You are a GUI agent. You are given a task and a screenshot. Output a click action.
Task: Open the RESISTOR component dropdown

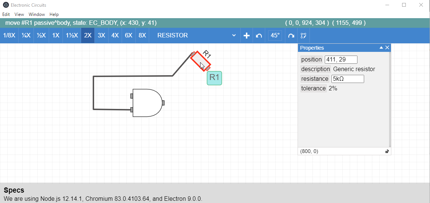(196, 35)
